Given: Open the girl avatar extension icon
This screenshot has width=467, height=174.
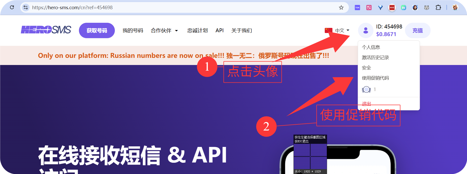Looking at the screenshot, I should [415, 7].
